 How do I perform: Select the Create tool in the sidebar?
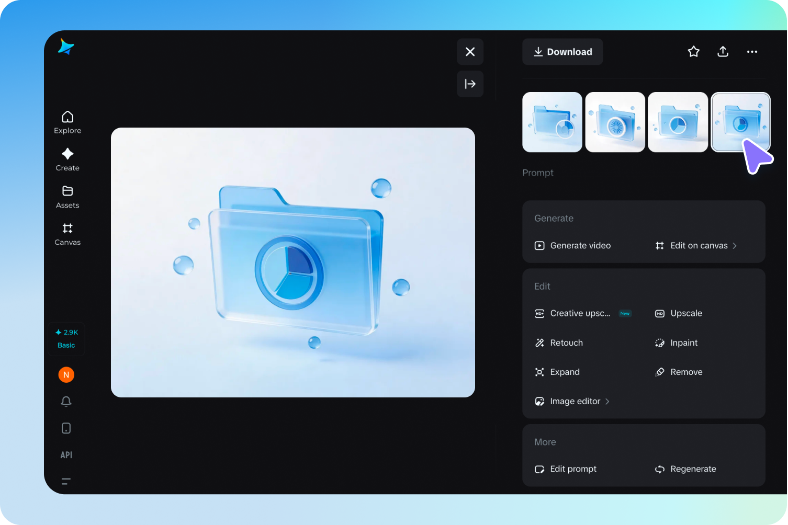67,159
